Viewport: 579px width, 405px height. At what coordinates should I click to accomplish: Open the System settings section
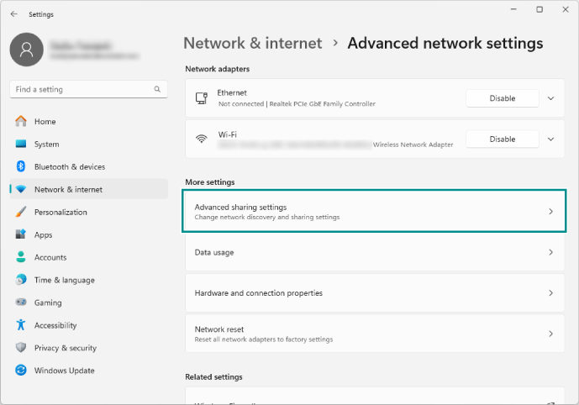46,145
